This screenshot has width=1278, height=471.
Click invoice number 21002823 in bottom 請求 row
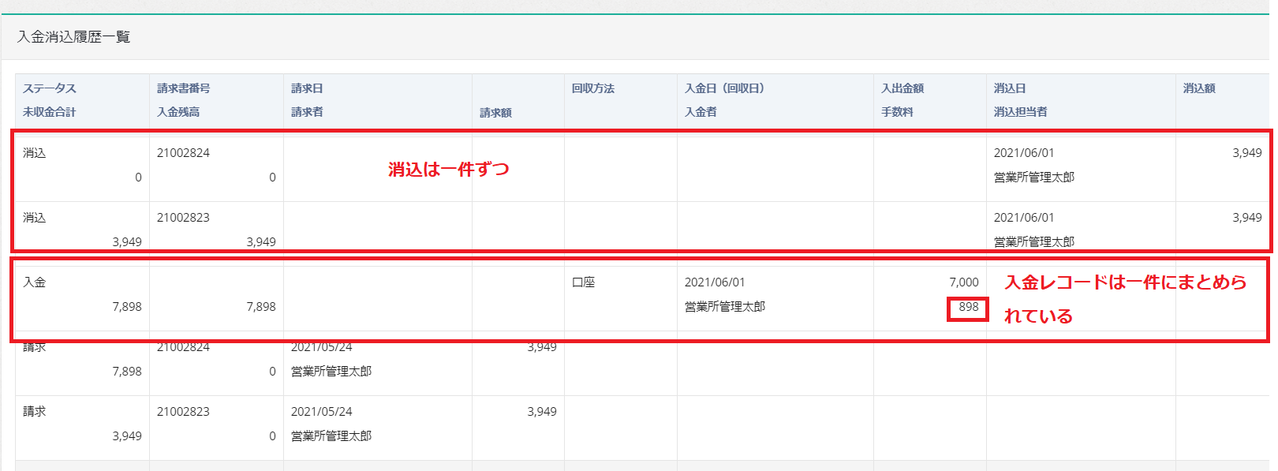[x=183, y=412]
